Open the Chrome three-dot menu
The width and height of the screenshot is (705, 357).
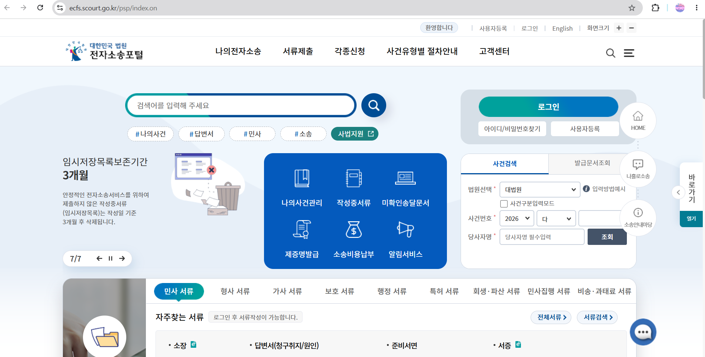696,8
